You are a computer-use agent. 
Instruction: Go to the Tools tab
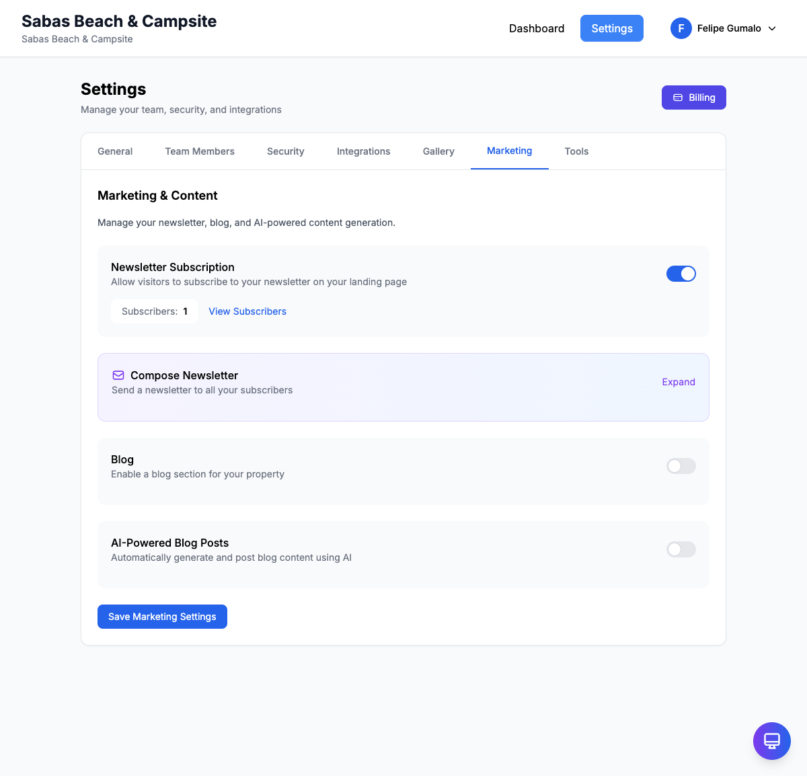pos(576,151)
